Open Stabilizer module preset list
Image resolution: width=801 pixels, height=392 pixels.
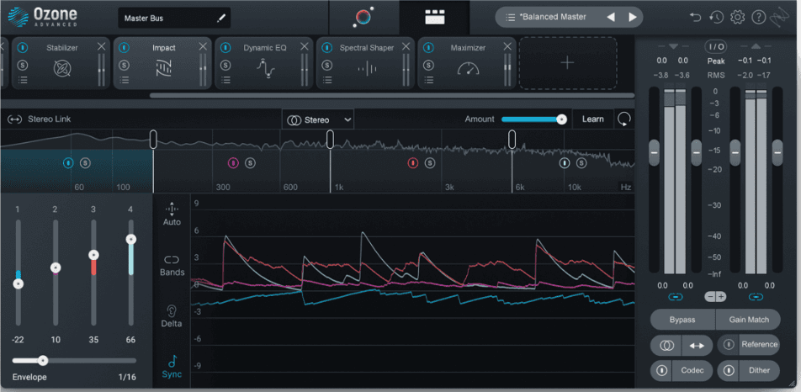[x=23, y=80]
